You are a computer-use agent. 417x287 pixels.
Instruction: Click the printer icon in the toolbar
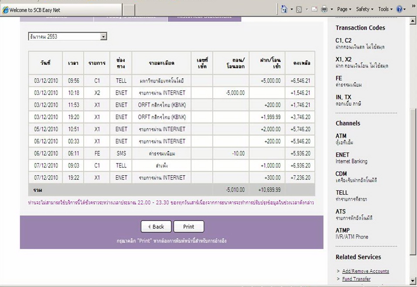324,10
